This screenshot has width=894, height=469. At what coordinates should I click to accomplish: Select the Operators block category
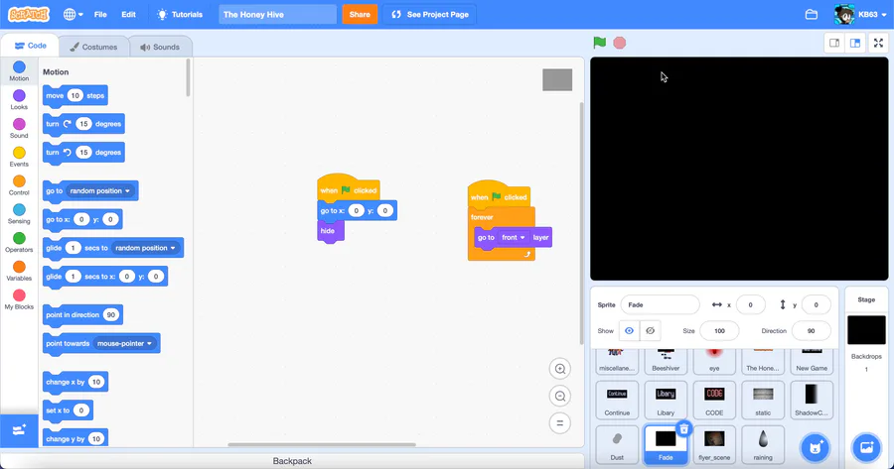pos(19,242)
